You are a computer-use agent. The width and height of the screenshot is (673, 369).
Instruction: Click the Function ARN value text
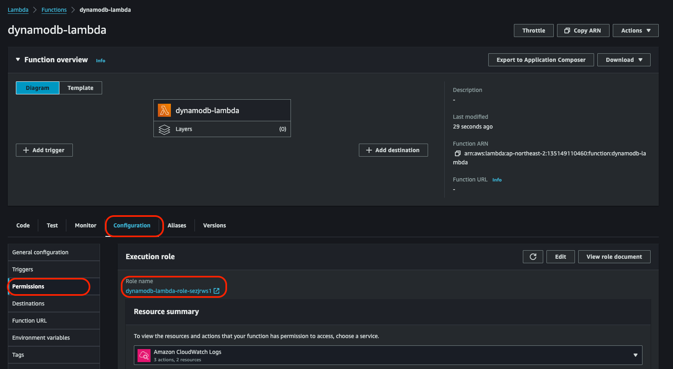point(549,158)
